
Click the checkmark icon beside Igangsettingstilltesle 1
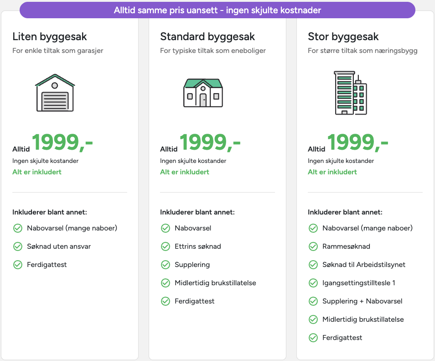313,283
